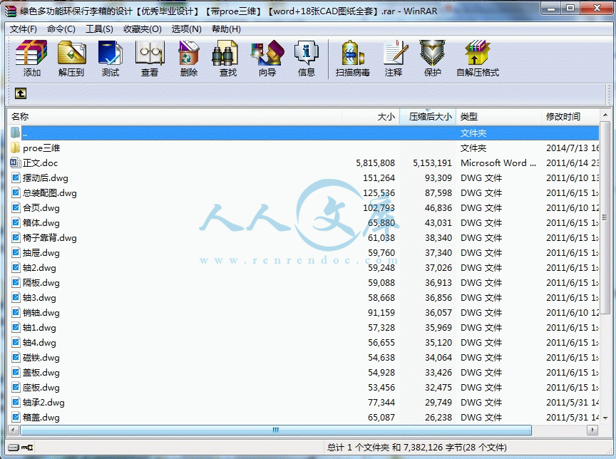Click the packed size 93,309 cell

point(438,178)
